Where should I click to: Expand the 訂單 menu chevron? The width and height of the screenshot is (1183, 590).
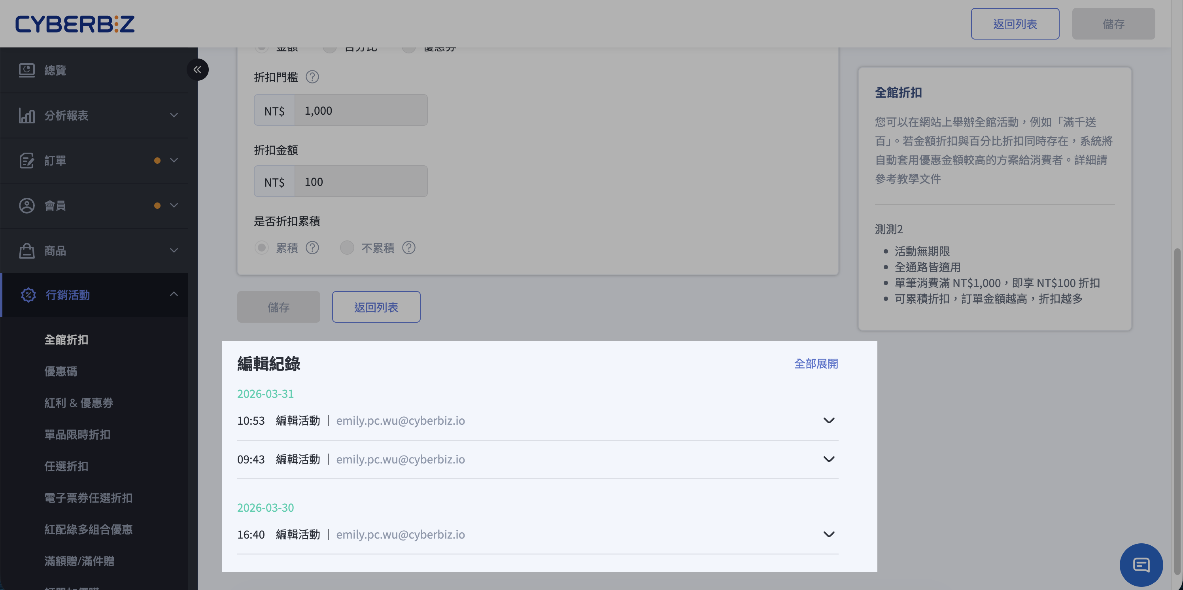[174, 160]
